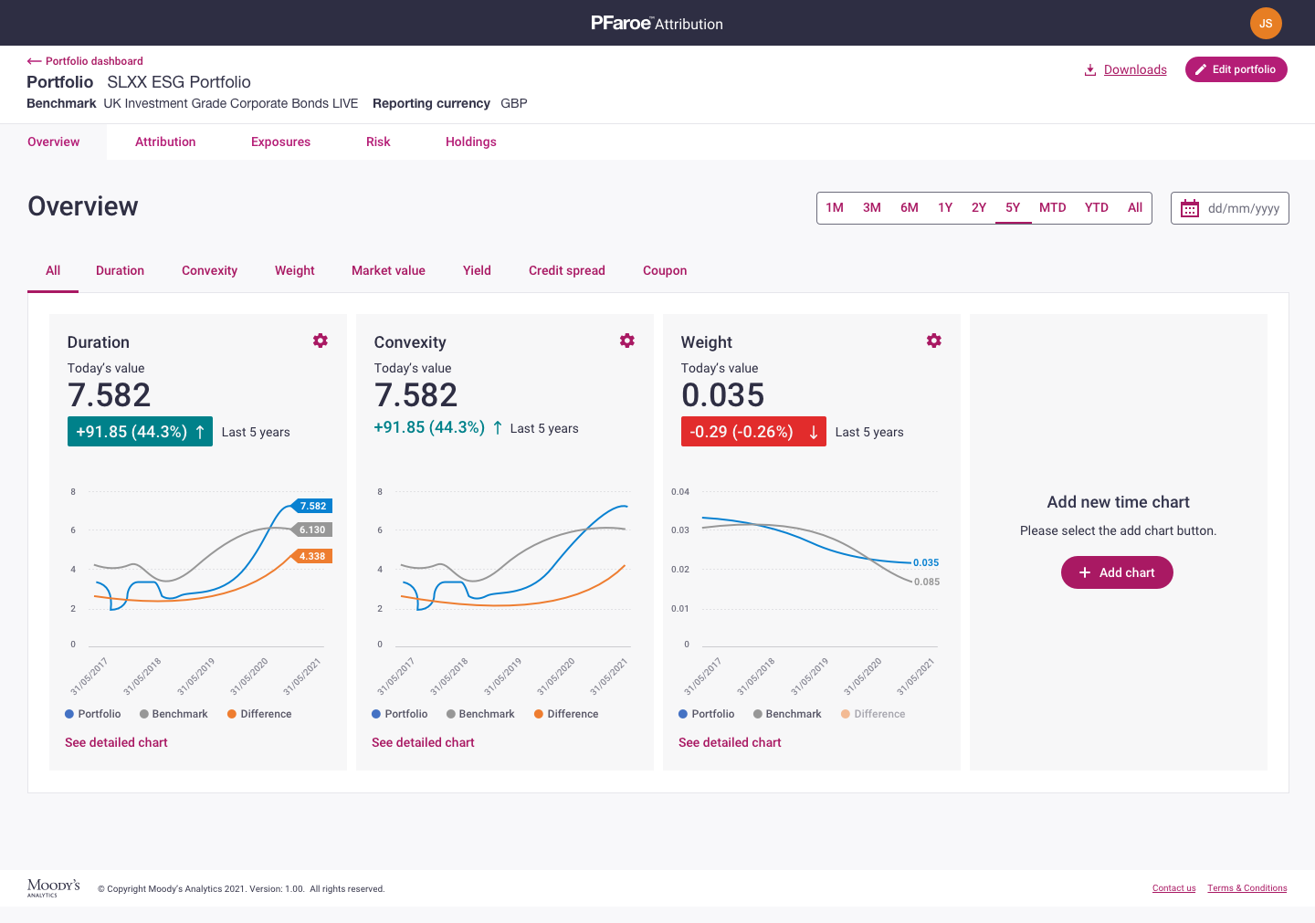Filter charts by Coupon tab

pyautogui.click(x=665, y=270)
